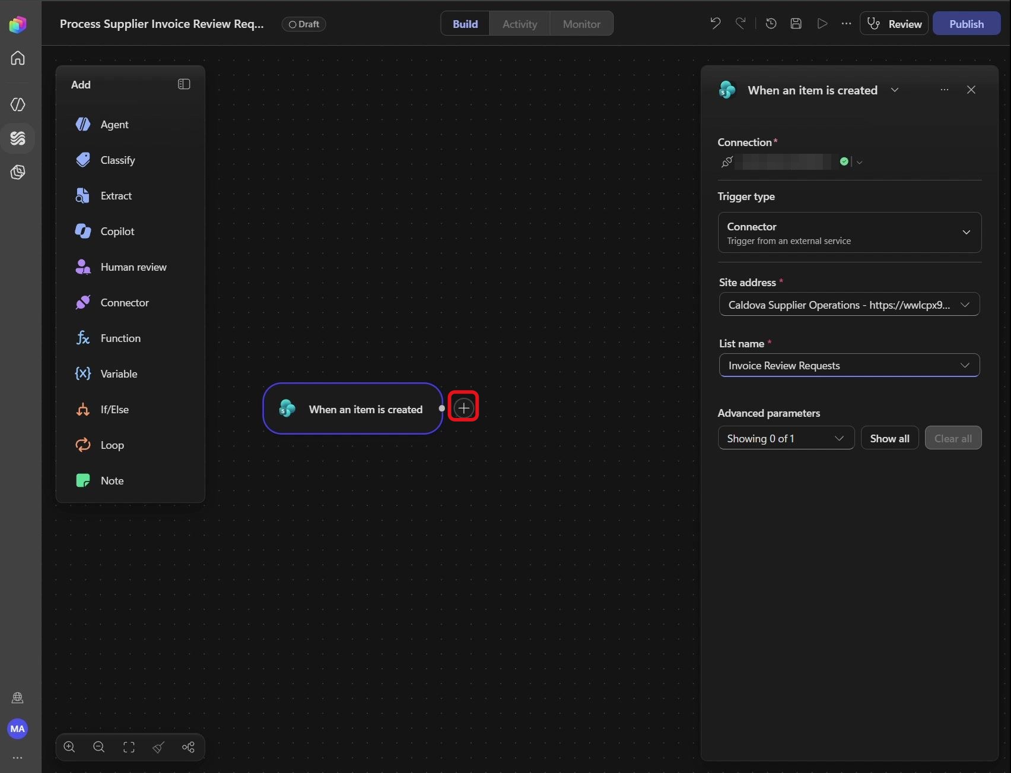Click the undo arrow in top toolbar
Screen dimensions: 1011x773
click(x=716, y=24)
